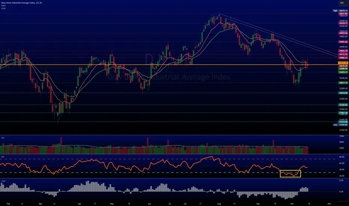Click the May date on time axis
Screen dimensions: 349x206
[x=112, y=204]
